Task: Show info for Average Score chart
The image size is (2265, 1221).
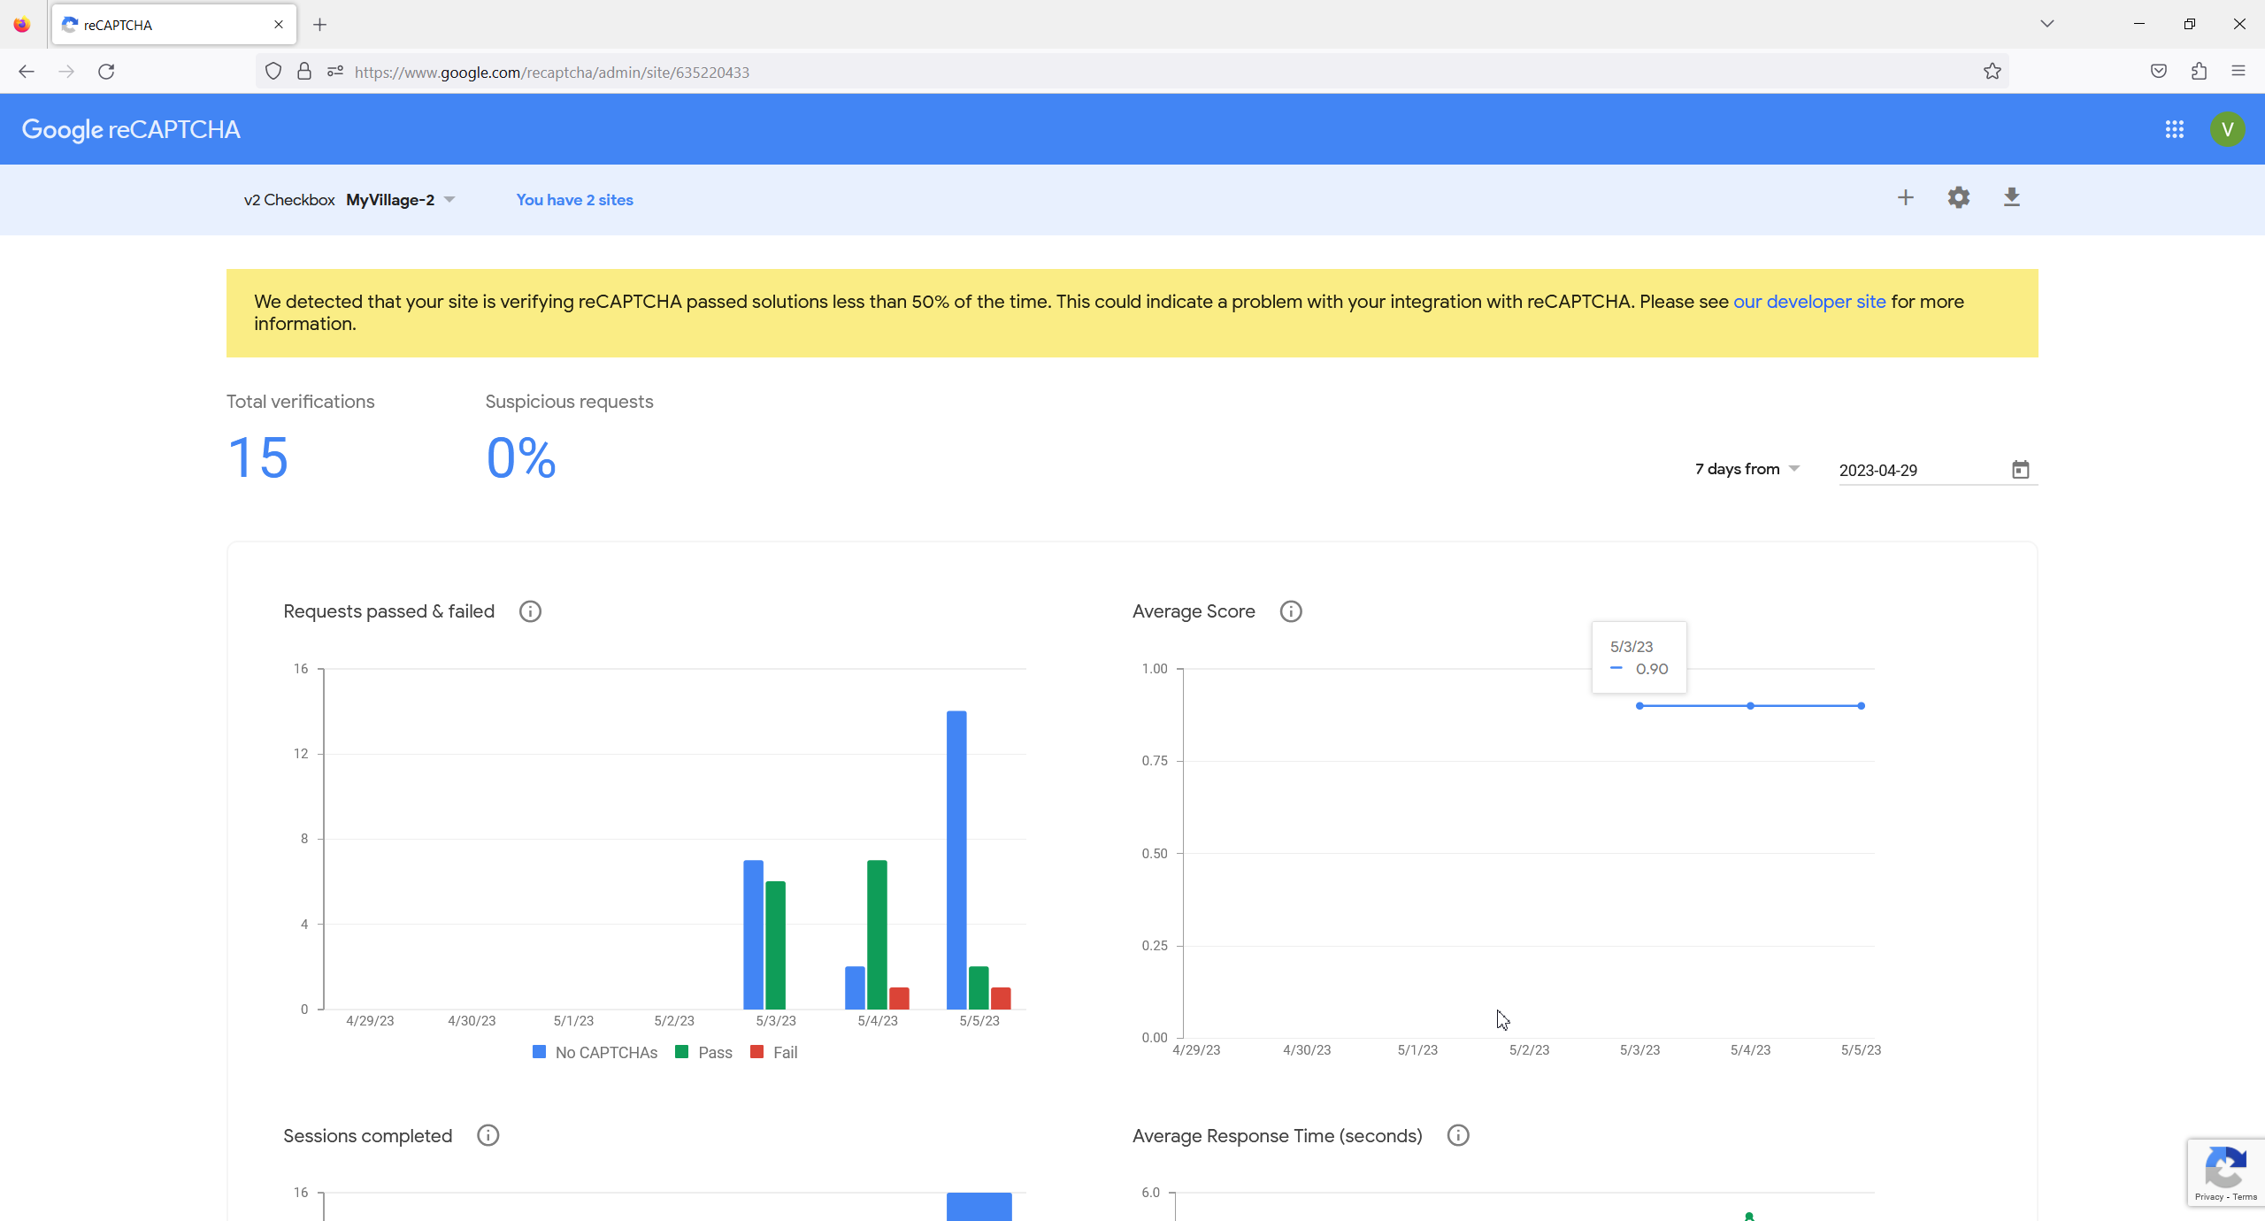Action: [x=1291, y=611]
